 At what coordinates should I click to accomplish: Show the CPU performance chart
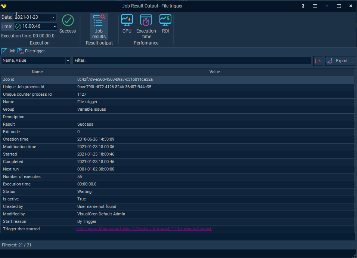(x=127, y=24)
